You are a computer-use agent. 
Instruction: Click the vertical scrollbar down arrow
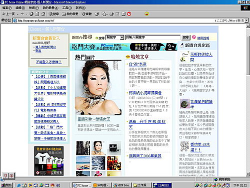pos(248,174)
